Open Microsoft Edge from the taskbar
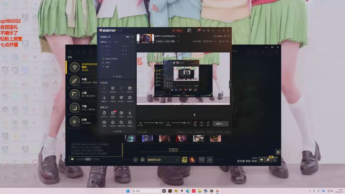Image resolution: width=345 pixels, height=194 pixels. coord(188,191)
